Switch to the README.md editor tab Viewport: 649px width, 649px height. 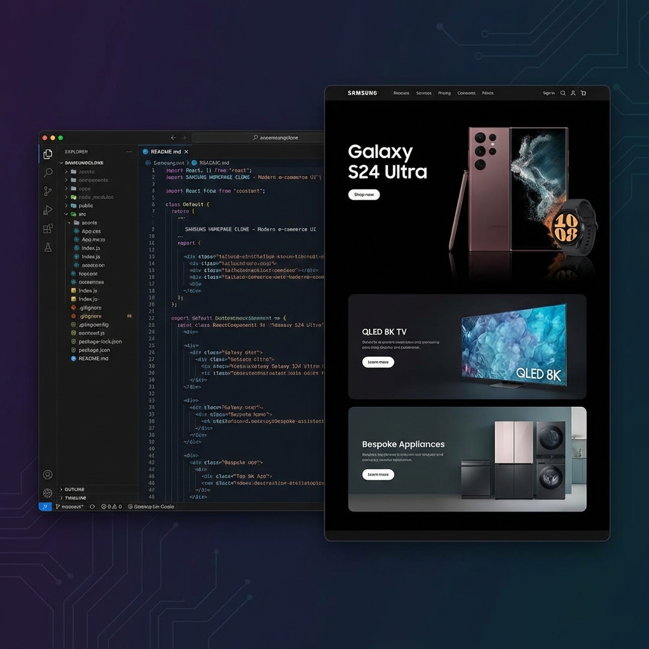tap(165, 151)
